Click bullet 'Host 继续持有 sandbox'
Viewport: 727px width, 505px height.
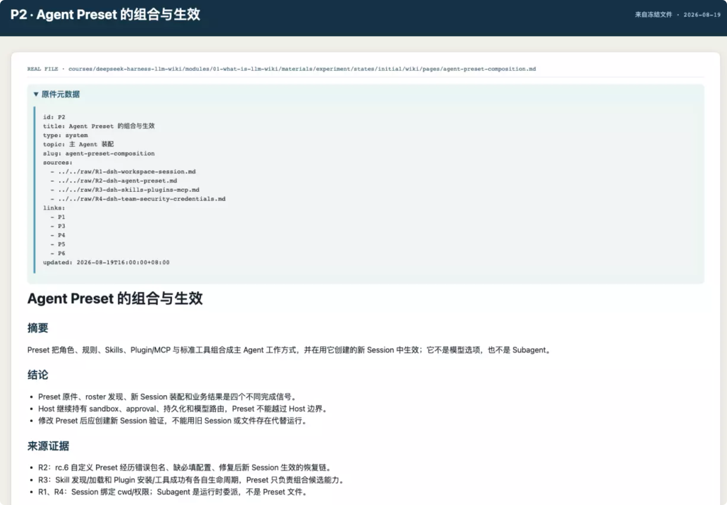click(x=183, y=409)
